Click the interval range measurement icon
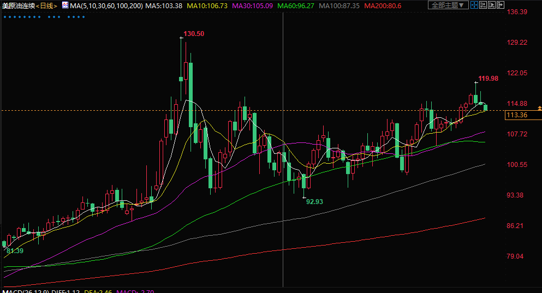Viewport: 542px width, 293px height. click(485, 5)
